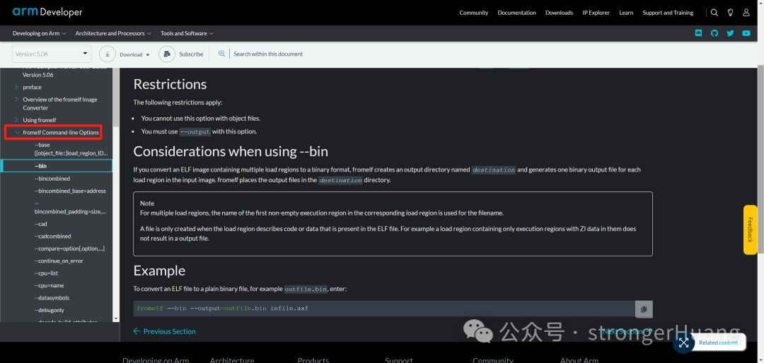Expand the preface tree node
The width and height of the screenshot is (764, 363).
(x=17, y=87)
